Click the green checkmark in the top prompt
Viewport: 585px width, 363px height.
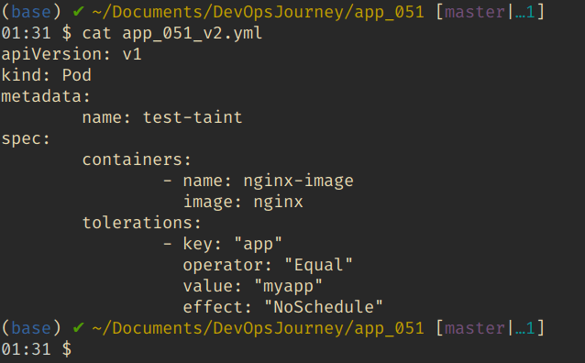click(78, 12)
